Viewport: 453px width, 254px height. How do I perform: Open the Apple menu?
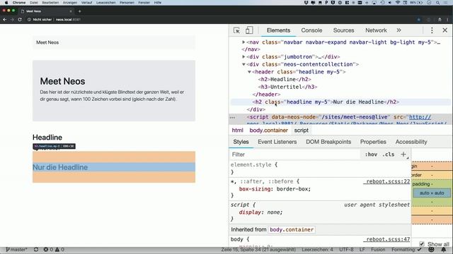tap(6, 3)
